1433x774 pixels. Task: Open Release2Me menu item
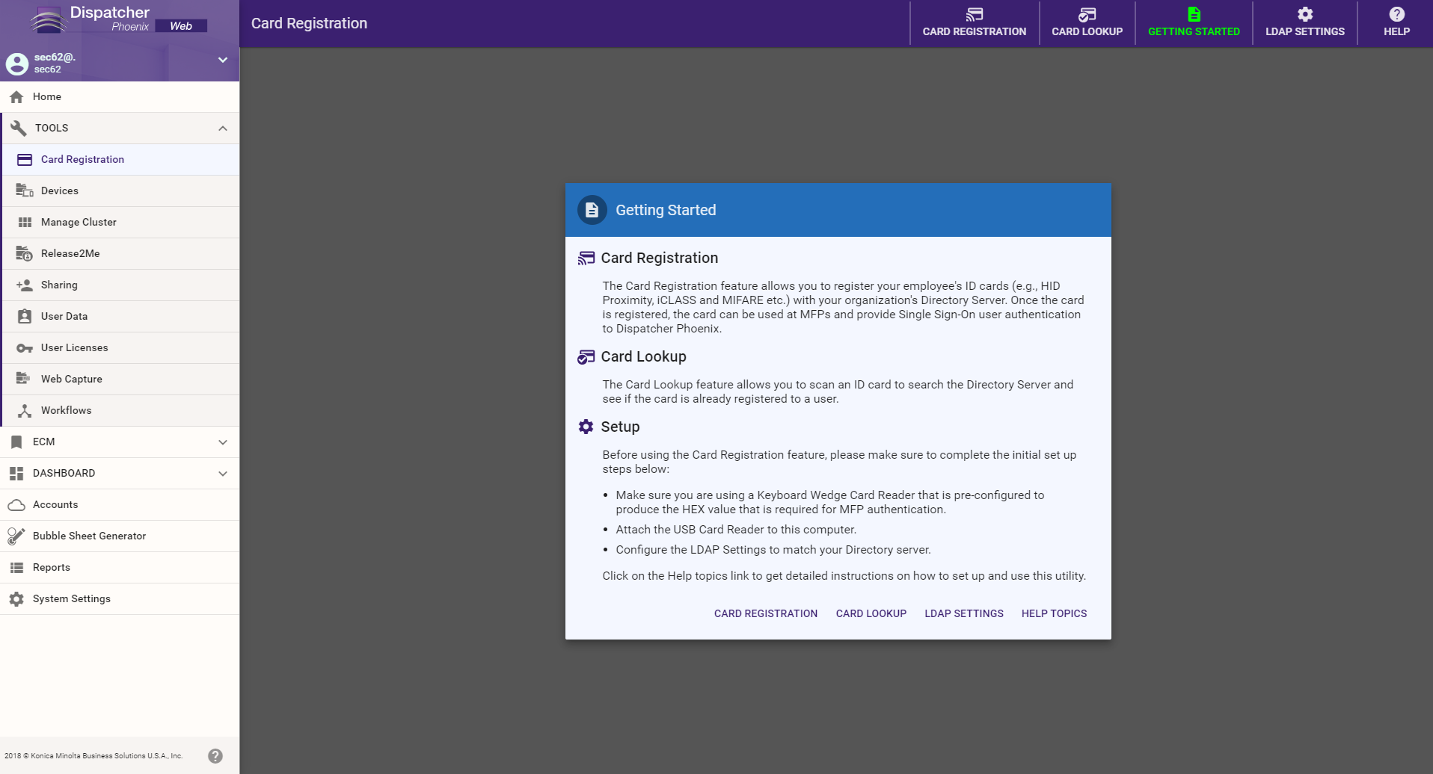tap(121, 254)
